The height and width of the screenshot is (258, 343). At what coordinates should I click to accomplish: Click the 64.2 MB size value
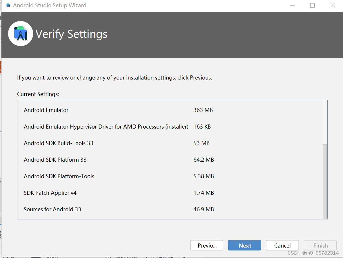click(204, 160)
